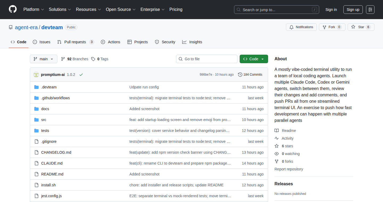Focus the Go to file field

[207, 59]
